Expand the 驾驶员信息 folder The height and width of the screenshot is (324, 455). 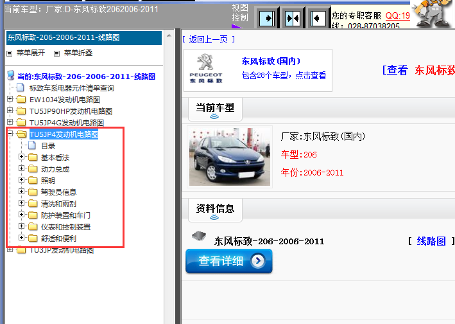(x=21, y=191)
